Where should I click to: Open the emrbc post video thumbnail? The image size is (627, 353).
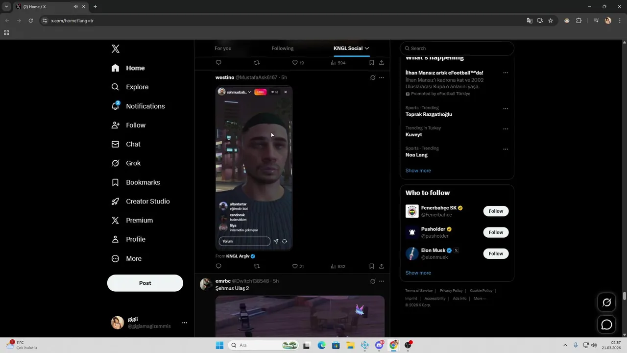(x=300, y=316)
